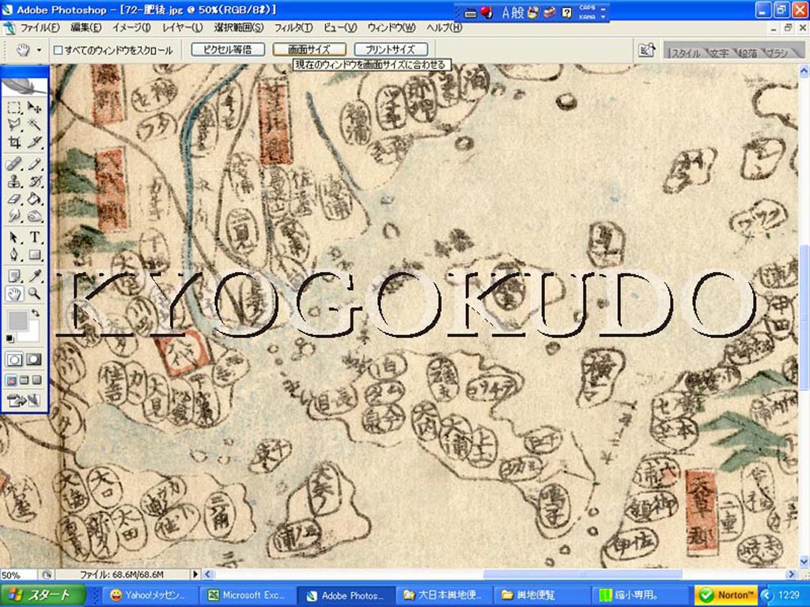Switch to Quick Mask mode
The image size is (810, 607).
[35, 360]
